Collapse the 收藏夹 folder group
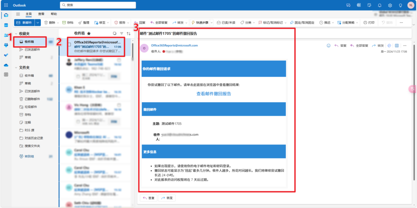 (16, 34)
